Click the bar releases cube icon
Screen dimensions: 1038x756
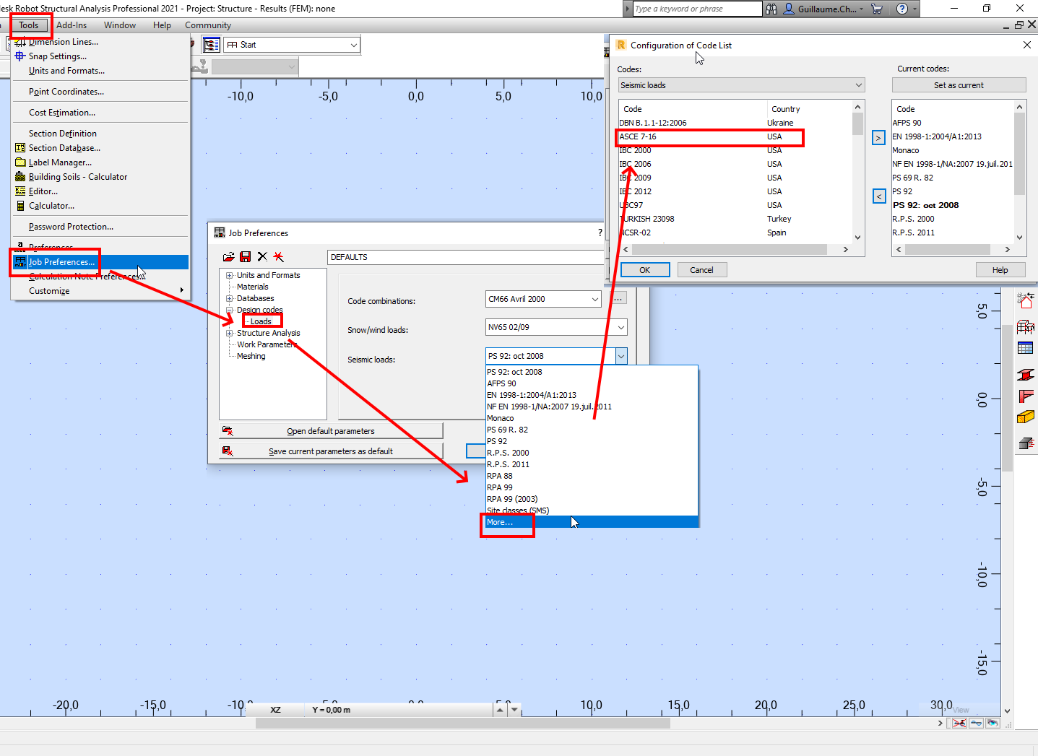click(x=1026, y=443)
